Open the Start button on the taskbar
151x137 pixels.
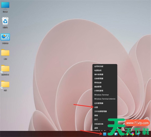pos(105,134)
